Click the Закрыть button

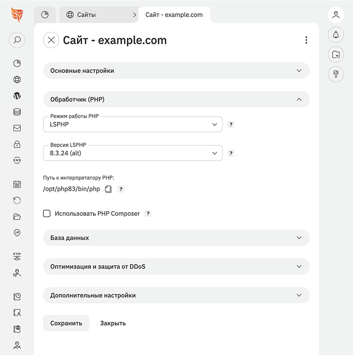click(x=113, y=323)
